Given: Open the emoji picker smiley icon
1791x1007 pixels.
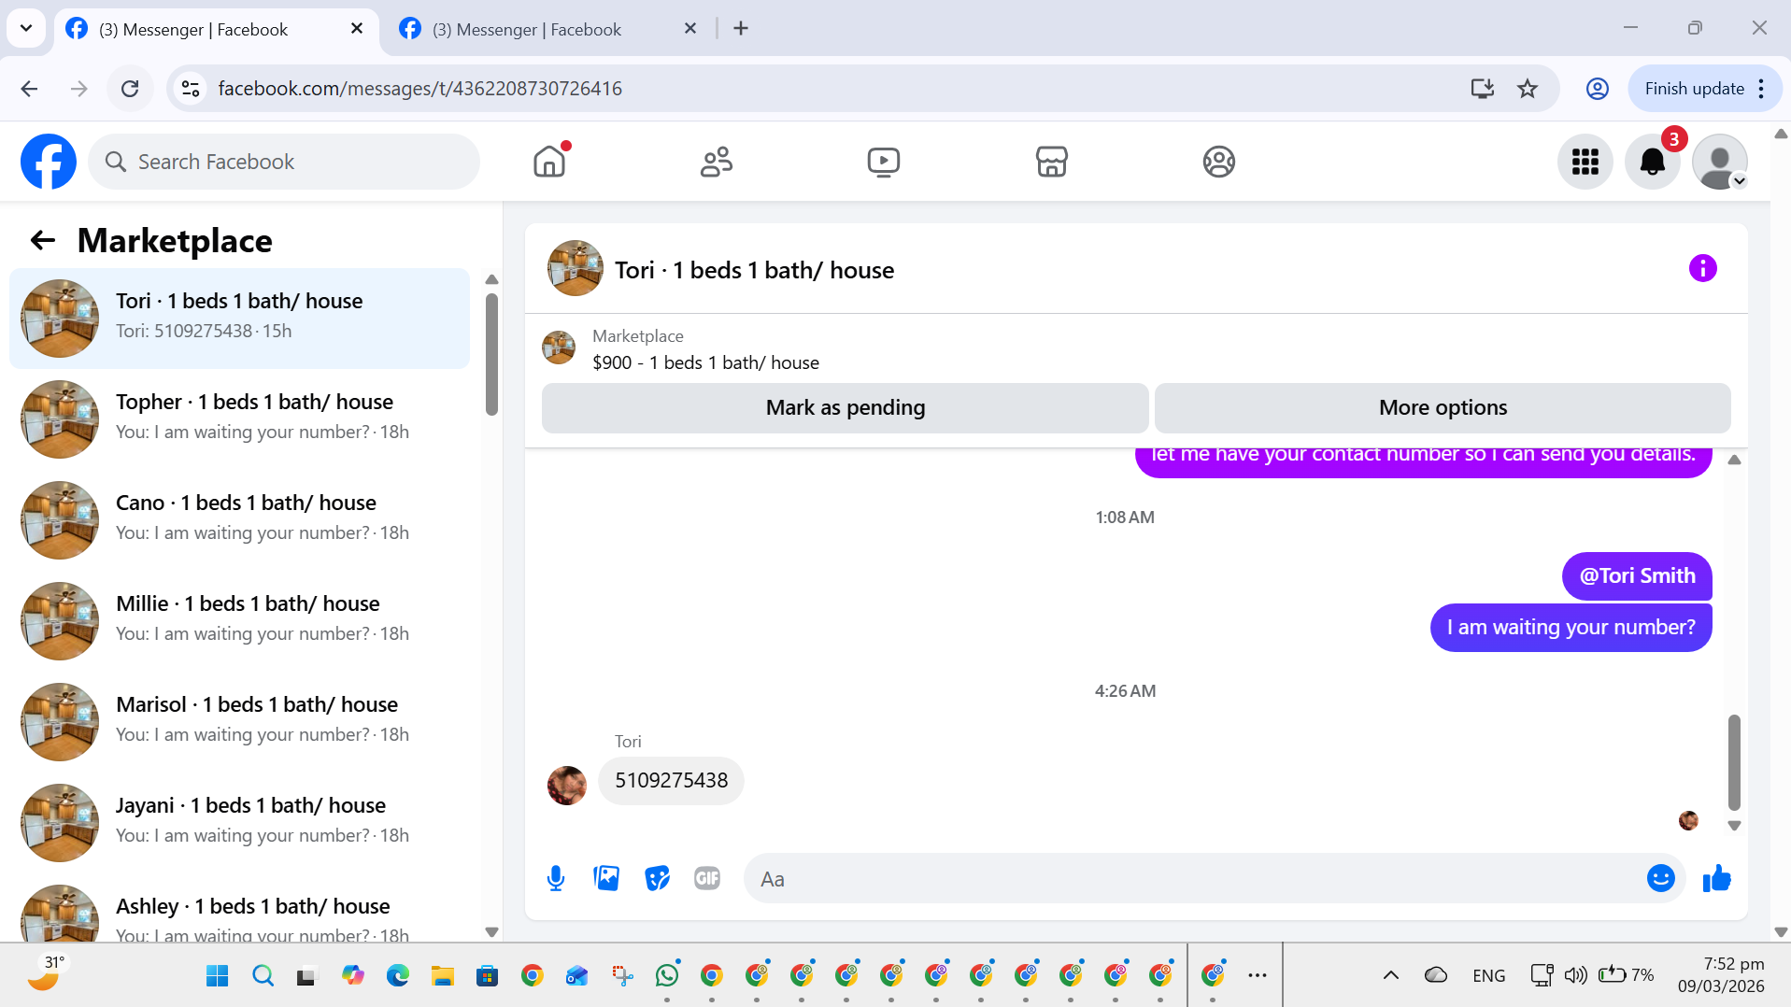Looking at the screenshot, I should (x=1660, y=878).
